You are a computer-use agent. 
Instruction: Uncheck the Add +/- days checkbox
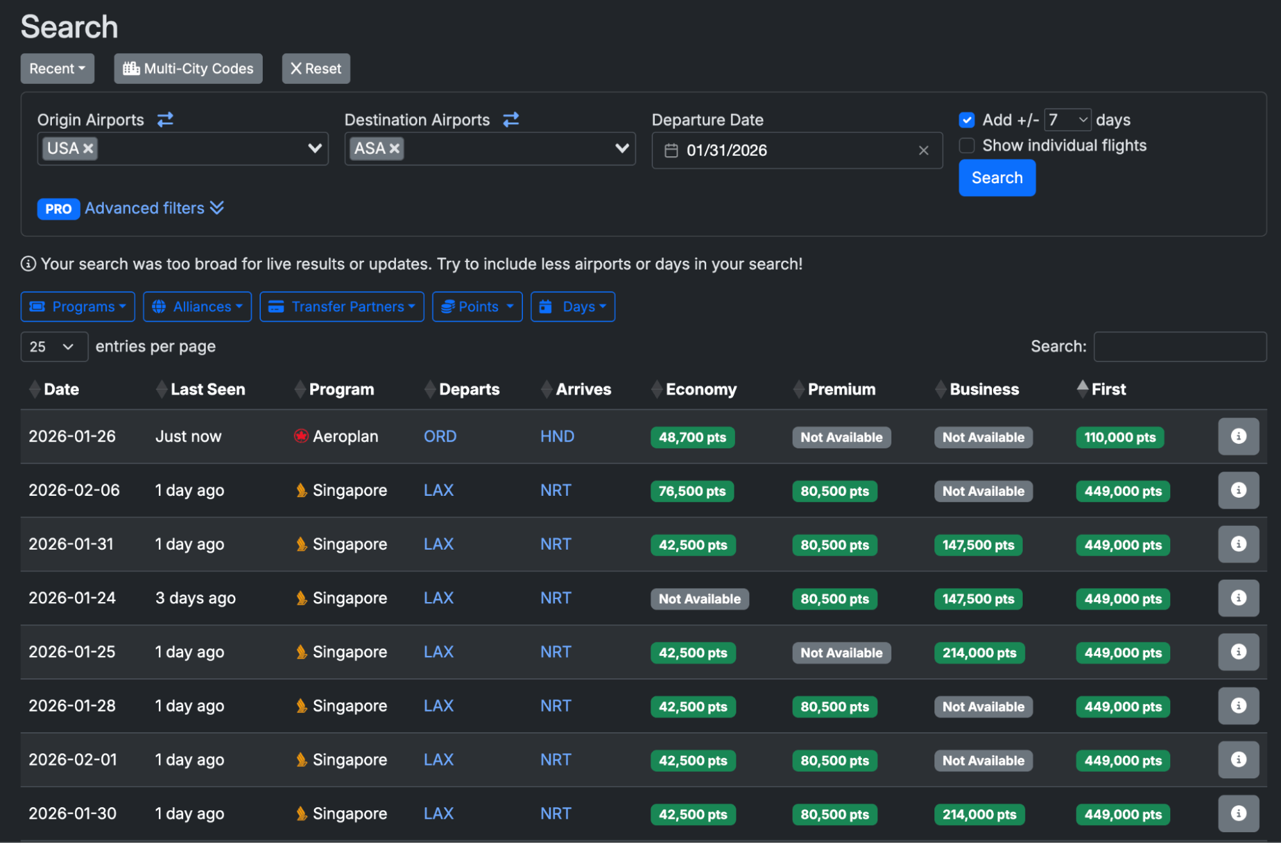click(966, 120)
